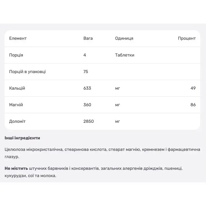Screen dimensions: 206x206
Task: Select the Порція row label
Action: coord(16,55)
